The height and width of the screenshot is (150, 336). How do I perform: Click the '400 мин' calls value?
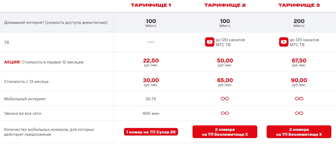[151, 113]
